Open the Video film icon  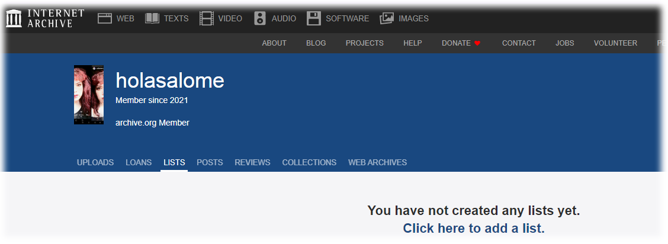tap(207, 18)
